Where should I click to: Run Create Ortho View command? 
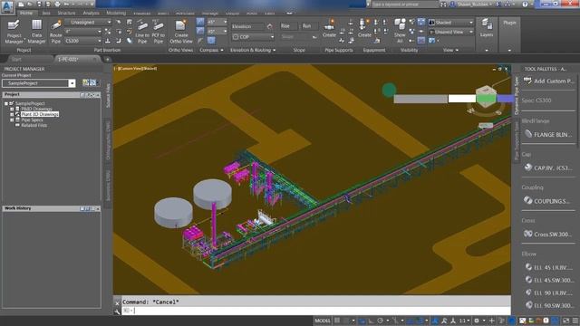tap(181, 32)
